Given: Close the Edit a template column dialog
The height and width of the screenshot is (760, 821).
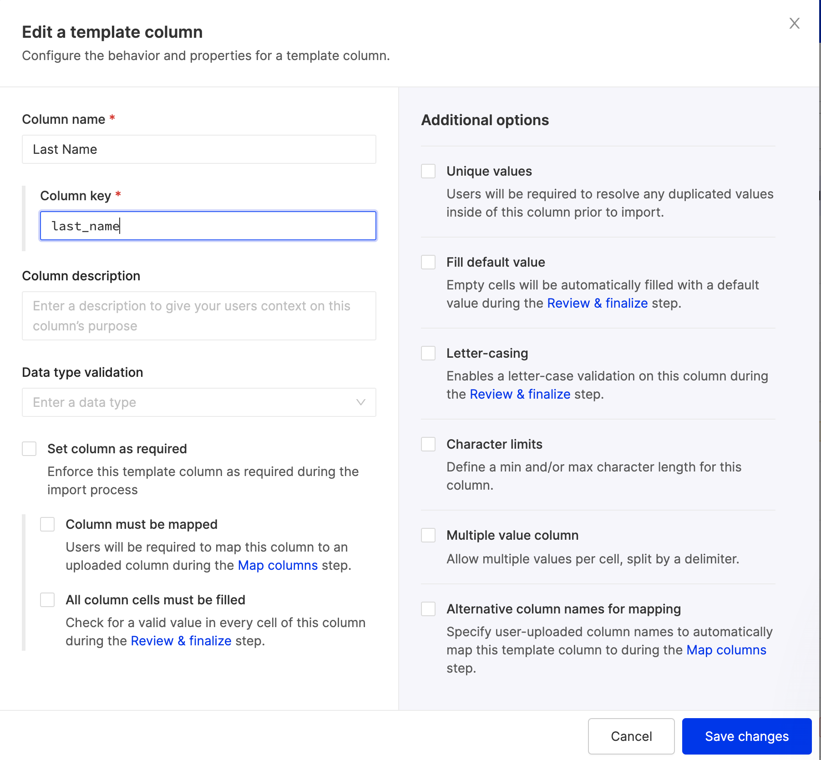Looking at the screenshot, I should coord(794,23).
